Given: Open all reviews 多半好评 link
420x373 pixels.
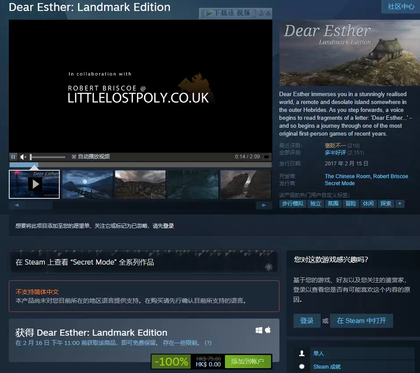Looking at the screenshot, I should (x=335, y=153).
